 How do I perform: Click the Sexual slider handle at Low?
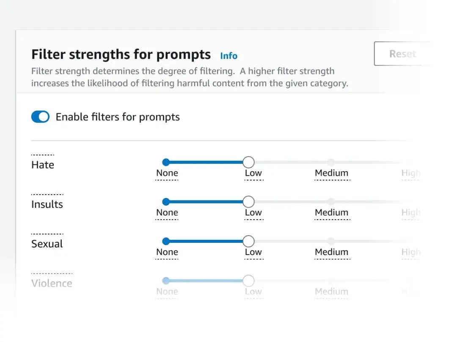248,241
